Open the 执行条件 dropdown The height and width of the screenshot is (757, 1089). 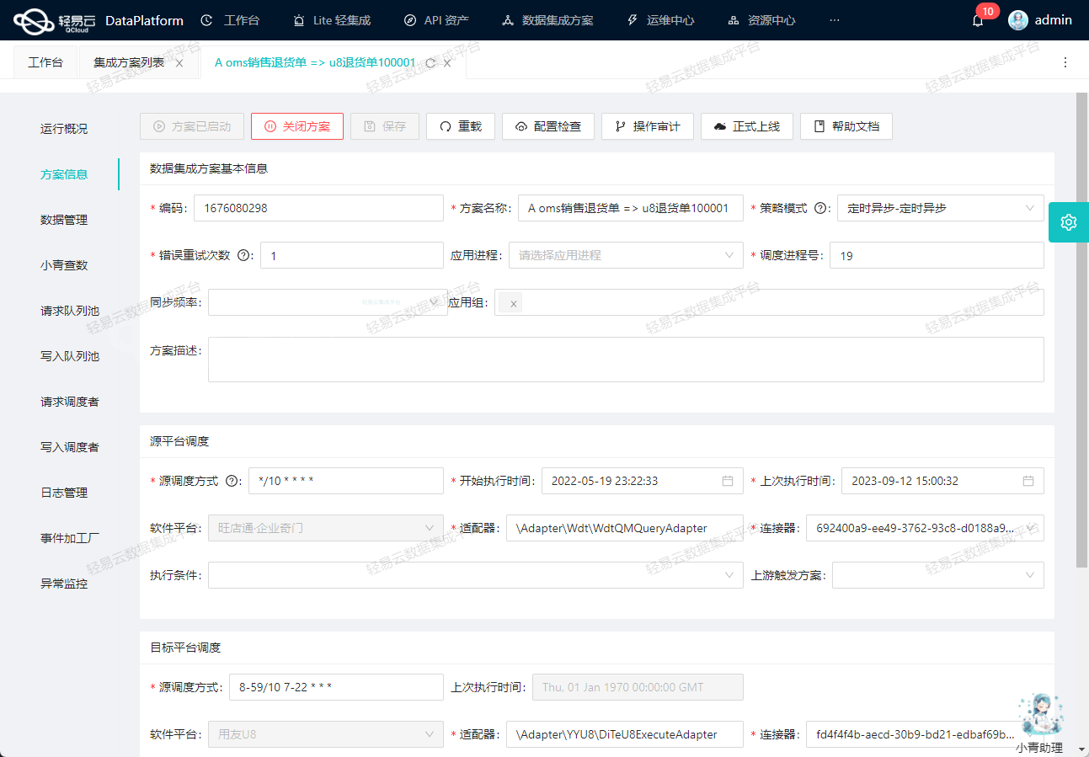[476, 575]
